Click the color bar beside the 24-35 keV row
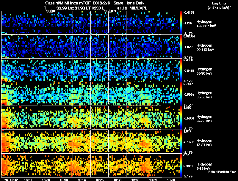Viewport: 238px width, 181px height. point(181,118)
